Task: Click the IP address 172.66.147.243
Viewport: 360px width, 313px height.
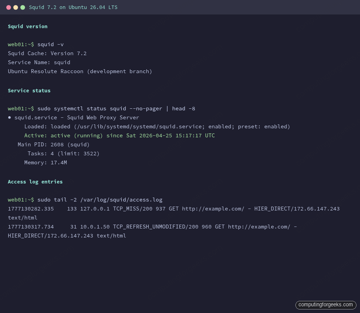Action: 317,209
